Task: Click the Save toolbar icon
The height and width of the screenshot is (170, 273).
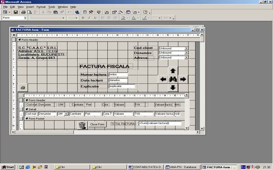Action: coord(16,12)
